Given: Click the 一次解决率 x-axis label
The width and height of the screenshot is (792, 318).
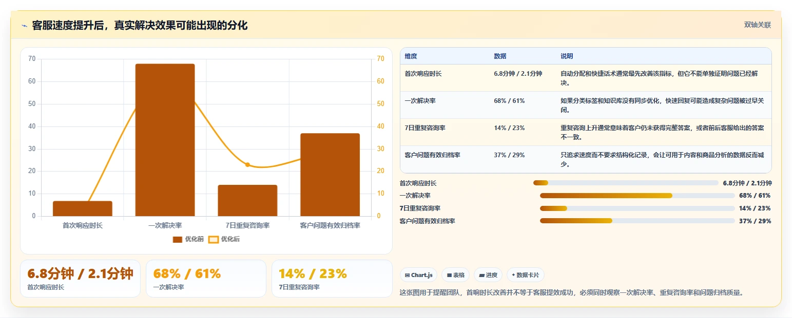Looking at the screenshot, I should point(165,225).
